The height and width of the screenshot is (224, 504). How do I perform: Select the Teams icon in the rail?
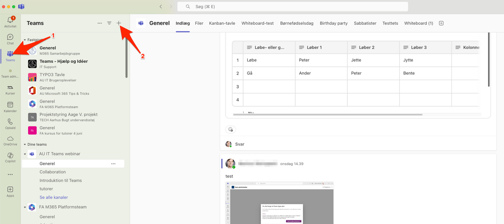point(10,56)
